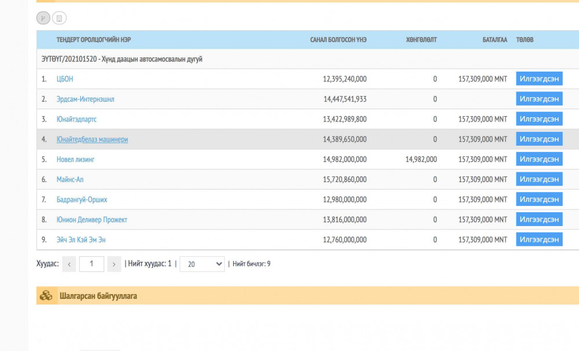
Task: Open the Эйч Эл Кэй Эм Эн link
Action: click(x=81, y=239)
